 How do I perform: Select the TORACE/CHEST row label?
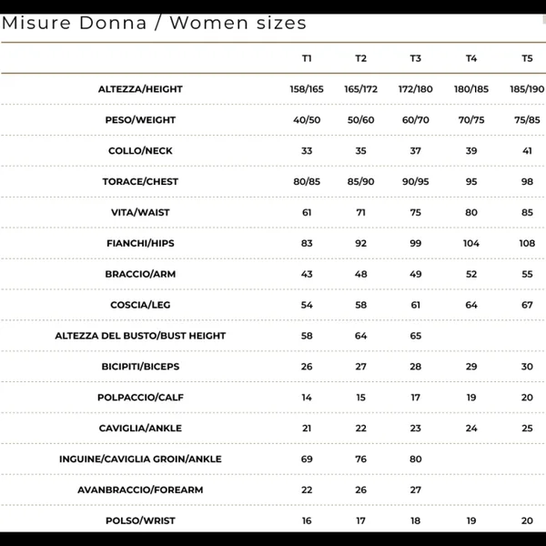pyautogui.click(x=140, y=182)
